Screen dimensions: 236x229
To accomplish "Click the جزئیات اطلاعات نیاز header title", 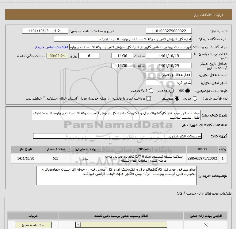I will [209, 15].
